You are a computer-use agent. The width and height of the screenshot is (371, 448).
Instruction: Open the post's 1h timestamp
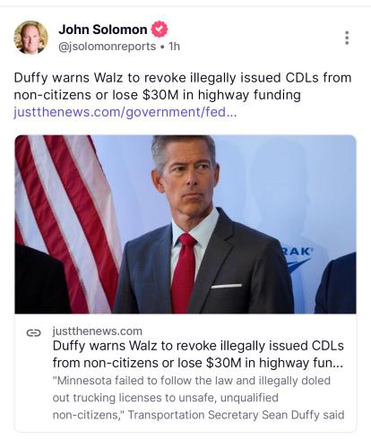coord(174,47)
